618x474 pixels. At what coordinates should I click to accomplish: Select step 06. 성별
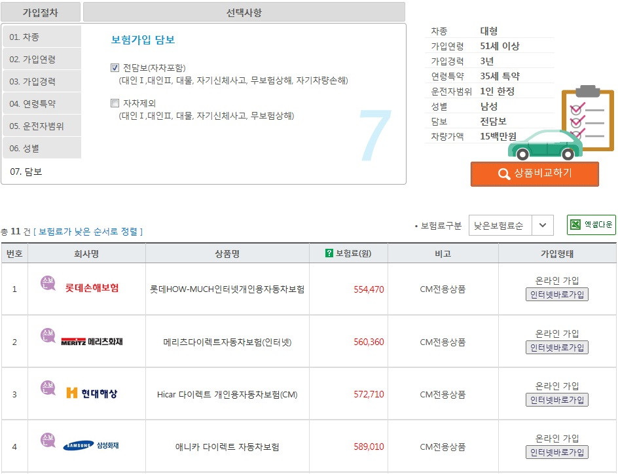[42, 148]
